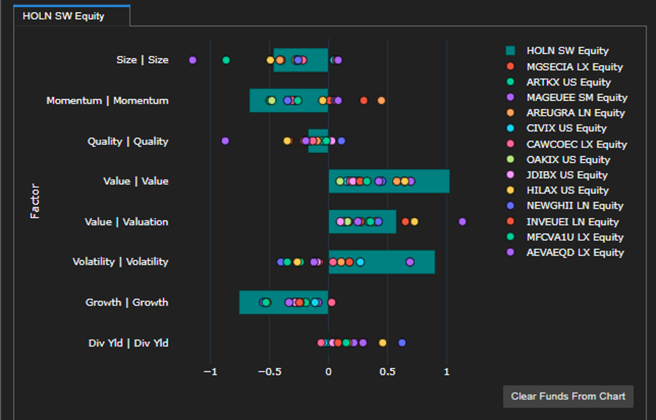The height and width of the screenshot is (420, 656).
Task: Click the Momentum teal bar
Action: pyautogui.click(x=289, y=100)
